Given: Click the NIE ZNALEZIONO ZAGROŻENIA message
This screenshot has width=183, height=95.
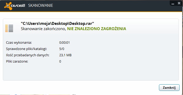Looking at the screenshot, I should tap(97, 29).
